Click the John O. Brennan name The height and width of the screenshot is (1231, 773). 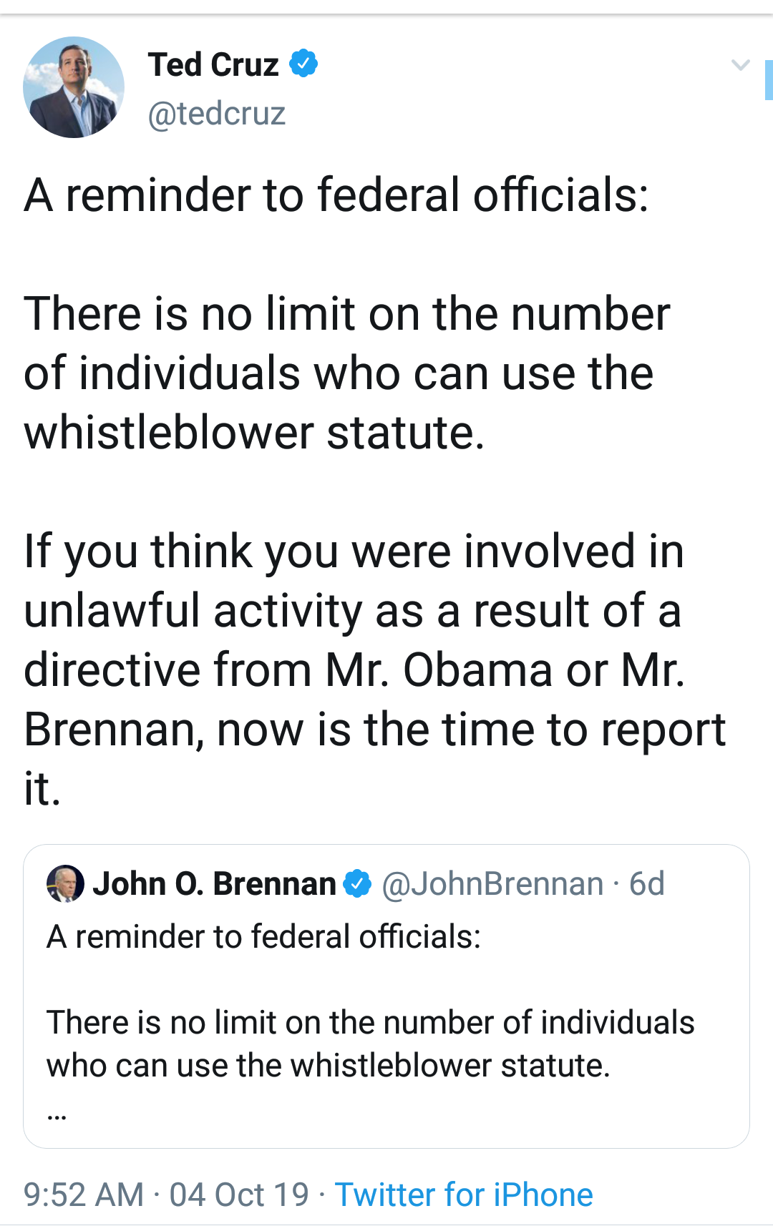point(214,884)
